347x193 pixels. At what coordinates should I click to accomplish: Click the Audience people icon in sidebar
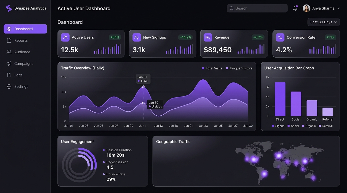[x=9, y=52]
